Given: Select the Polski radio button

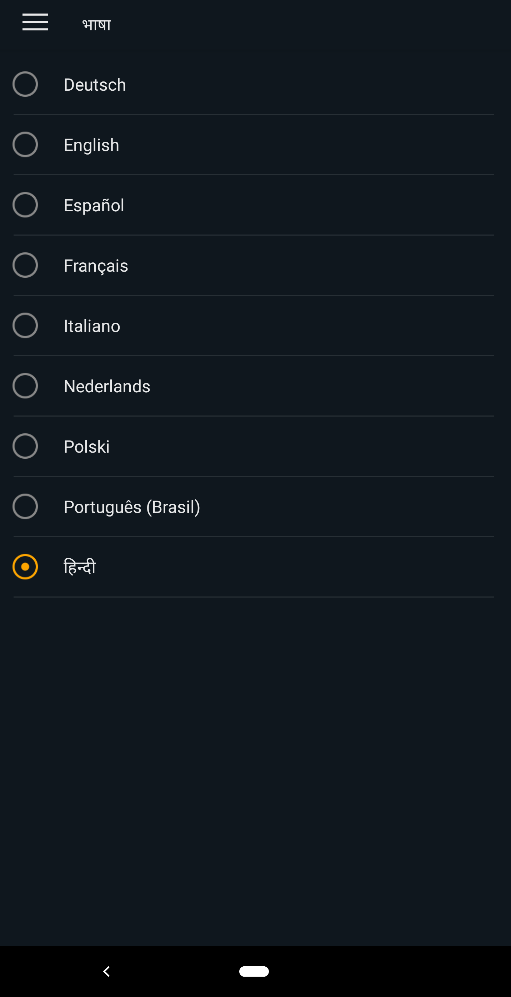Looking at the screenshot, I should coord(25,446).
